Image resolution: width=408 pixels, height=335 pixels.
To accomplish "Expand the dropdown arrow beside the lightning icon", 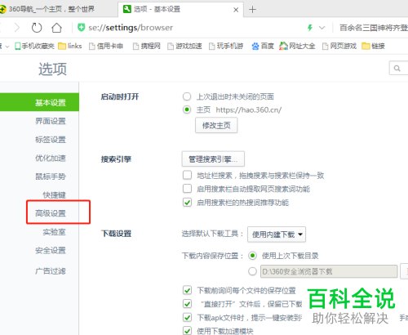I will click(322, 28).
